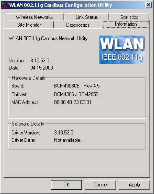Click the Software Details group label

(28, 124)
